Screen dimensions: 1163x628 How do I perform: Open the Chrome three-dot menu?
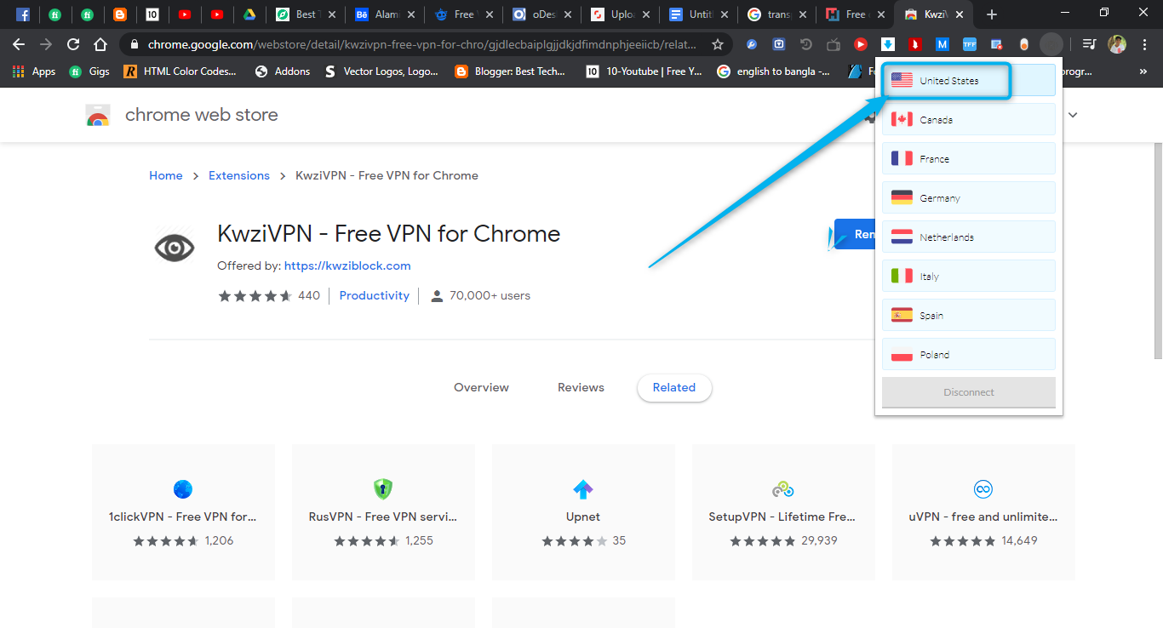1143,44
